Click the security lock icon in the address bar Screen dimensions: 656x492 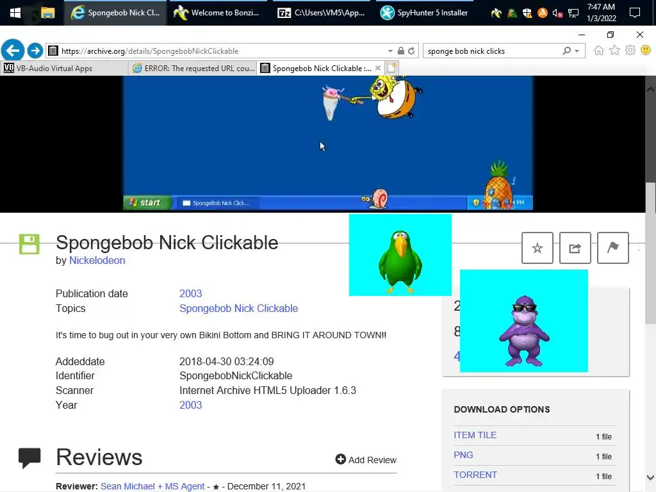401,51
